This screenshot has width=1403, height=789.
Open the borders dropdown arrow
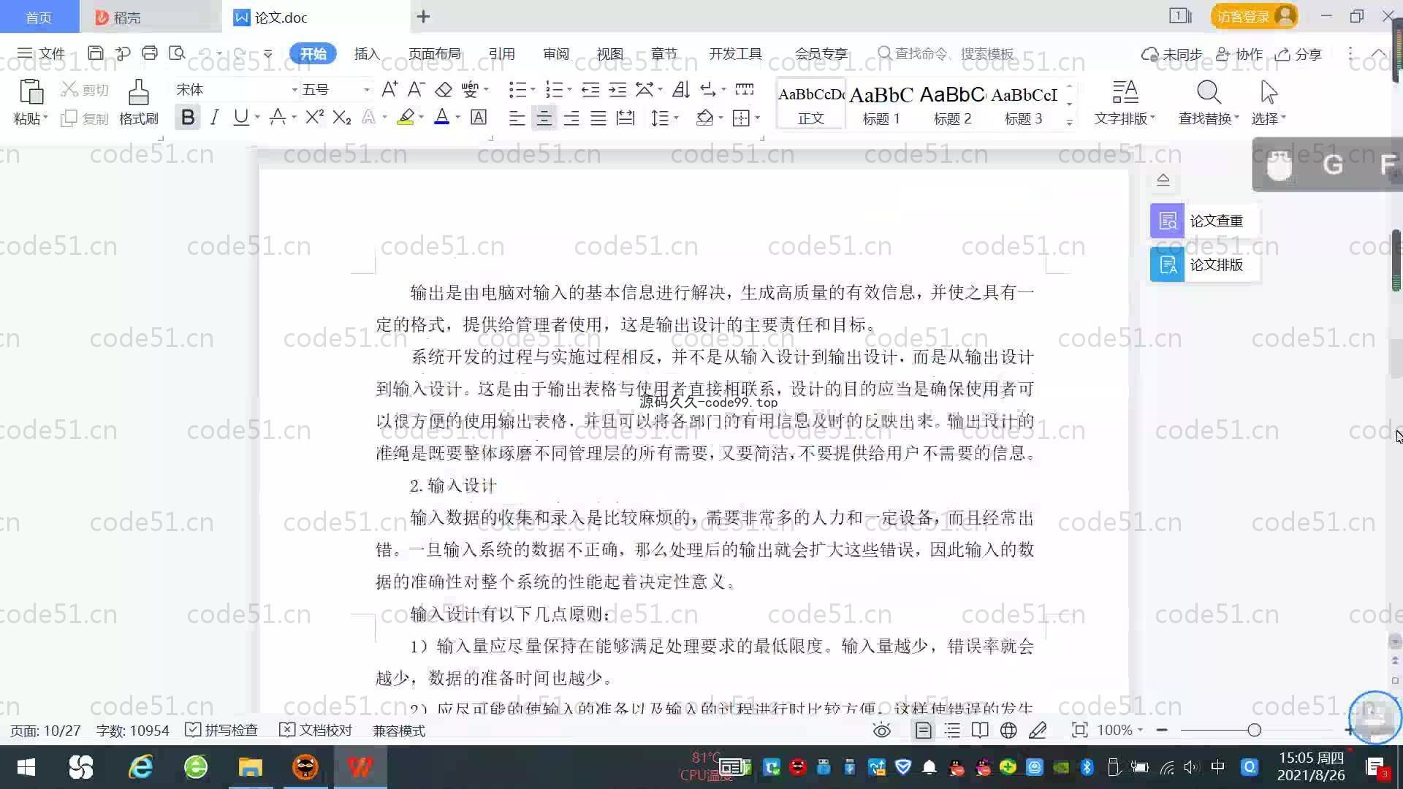pos(758,118)
